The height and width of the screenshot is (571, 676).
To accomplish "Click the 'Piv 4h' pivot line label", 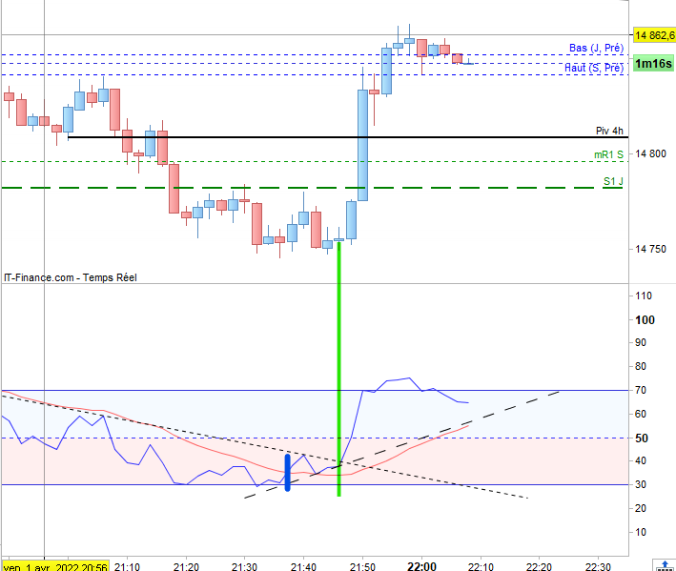I will click(x=609, y=131).
